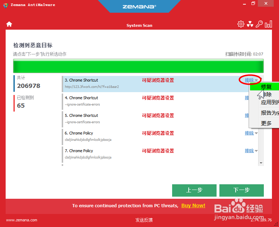Screen dimensions: 279x227
Task: Click 排除 link on item 6 Chrome Policy
Action: tap(249, 133)
